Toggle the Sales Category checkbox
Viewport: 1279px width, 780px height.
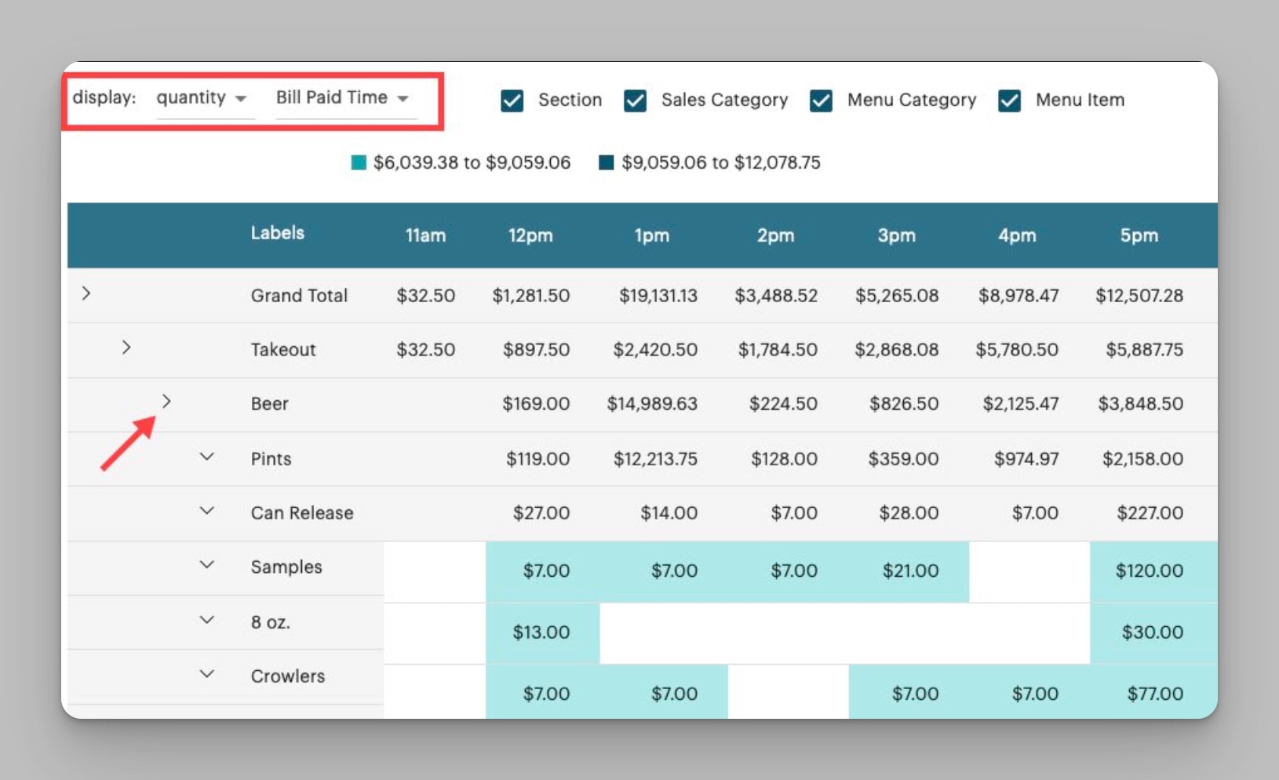(x=635, y=100)
